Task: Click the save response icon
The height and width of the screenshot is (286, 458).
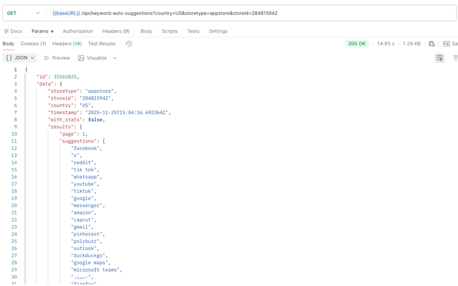Action: point(449,44)
